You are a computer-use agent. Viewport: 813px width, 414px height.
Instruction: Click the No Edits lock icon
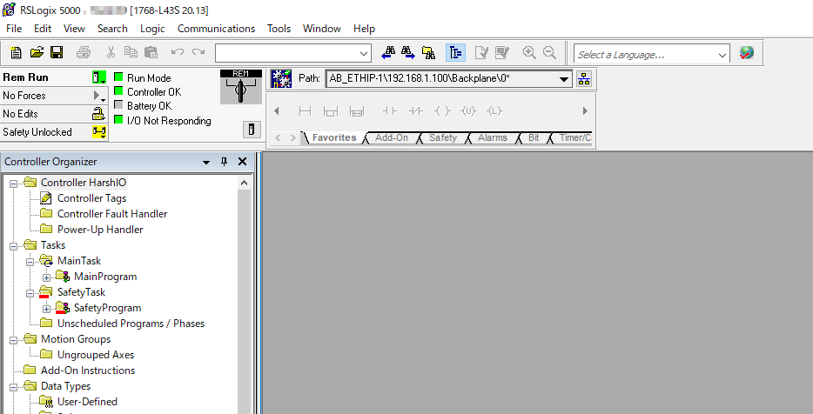coord(98,113)
